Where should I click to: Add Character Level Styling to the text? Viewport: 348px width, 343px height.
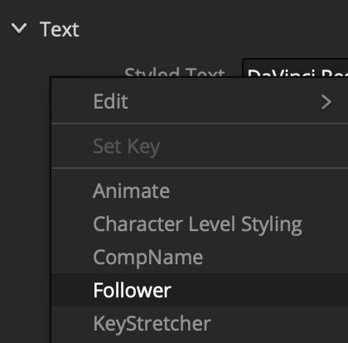coord(200,224)
